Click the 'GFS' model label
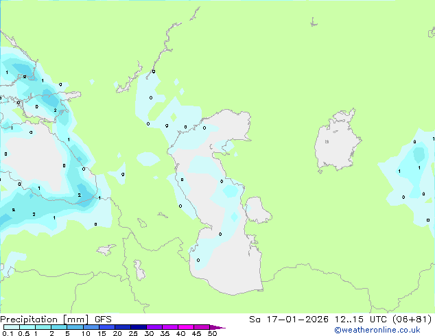Image resolution: width=435 pixels, height=336 pixels. click(x=103, y=320)
